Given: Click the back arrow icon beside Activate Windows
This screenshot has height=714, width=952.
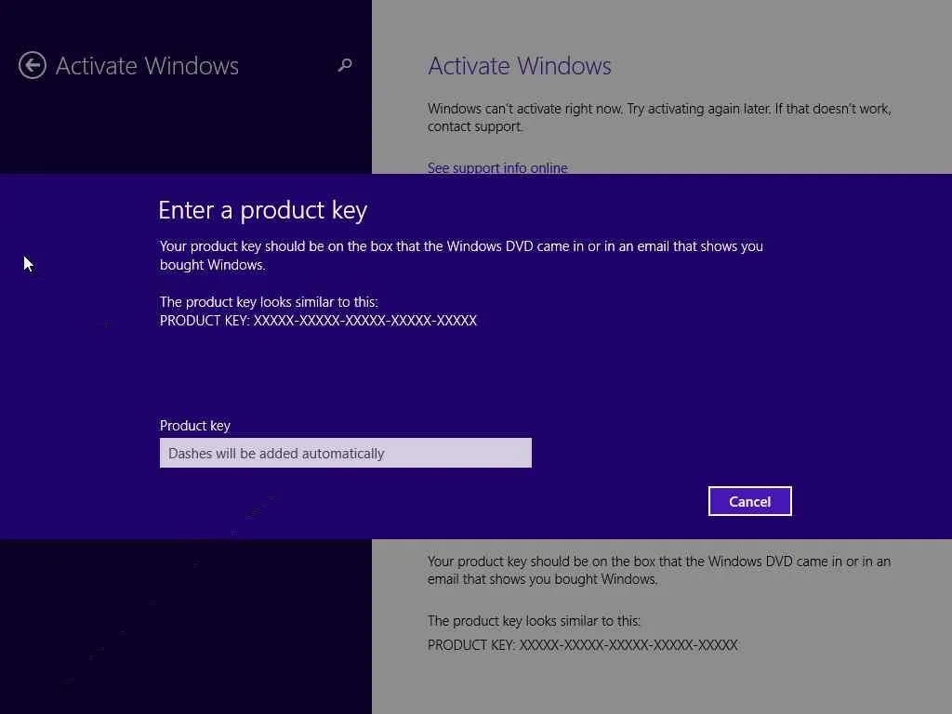Looking at the screenshot, I should (33, 65).
